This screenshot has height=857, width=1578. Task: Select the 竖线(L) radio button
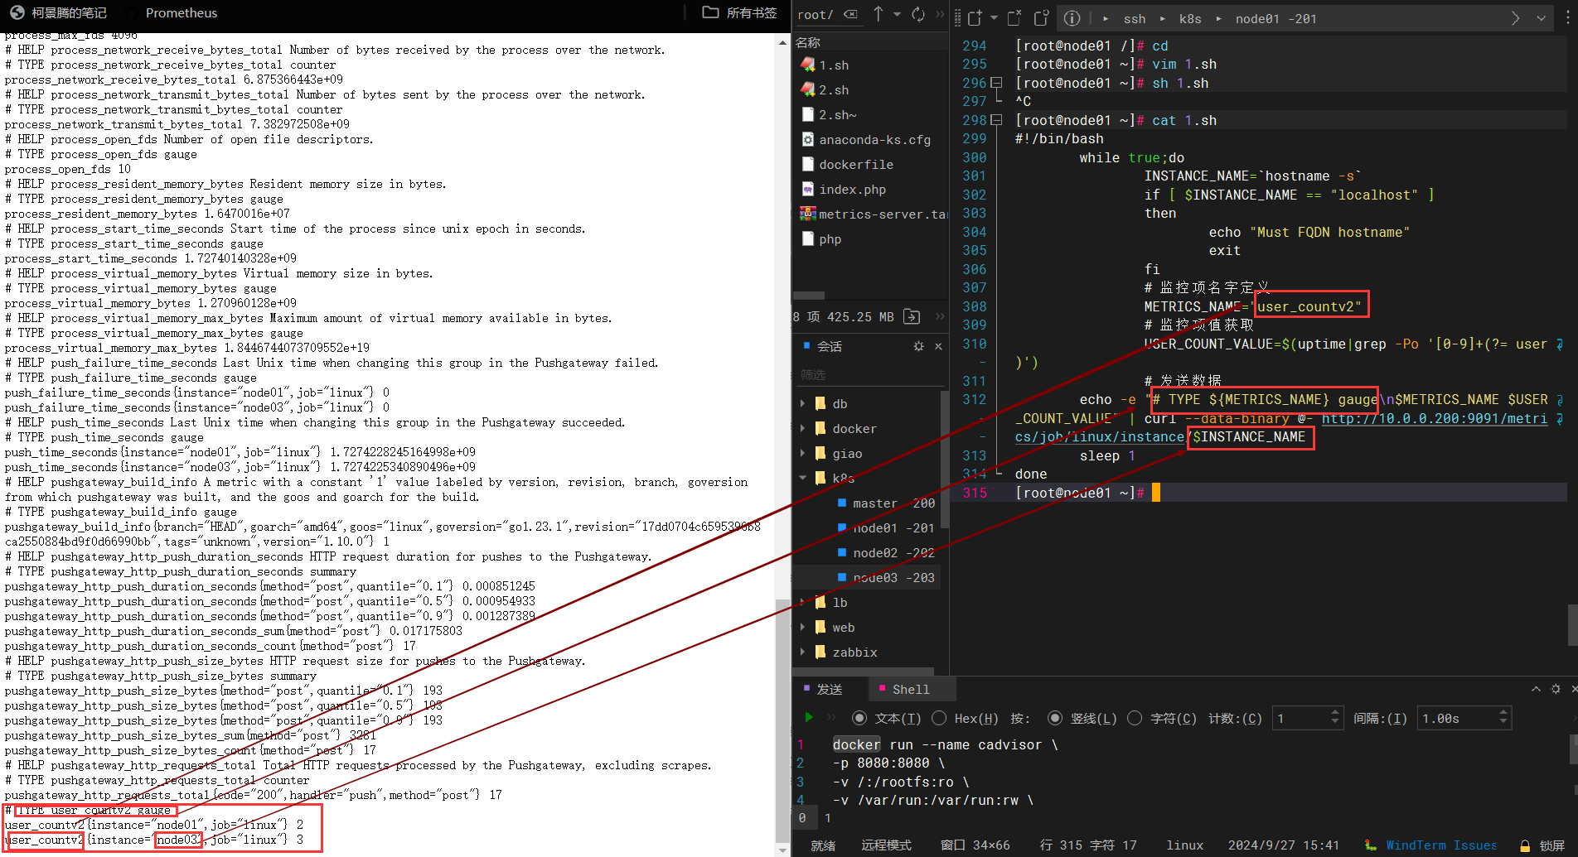pyautogui.click(x=1055, y=718)
